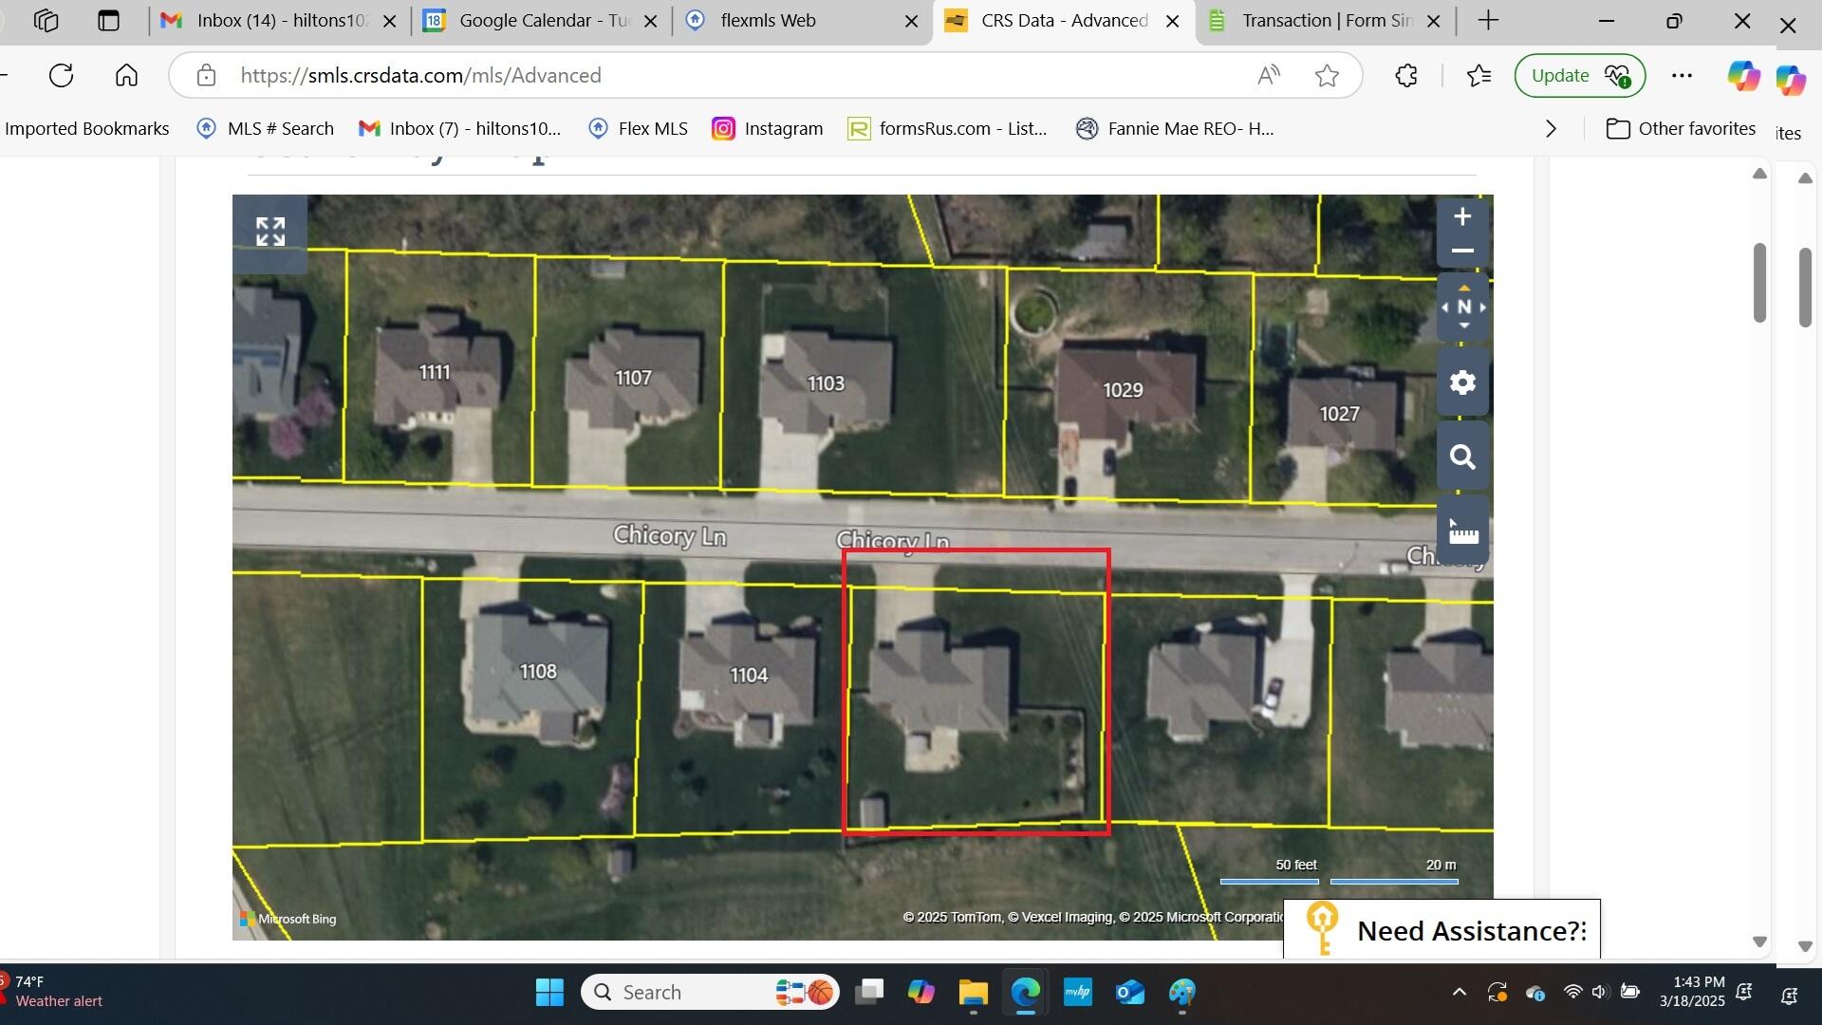Viewport: 1822px width, 1025px height.
Task: Open a new browser tab
Action: coord(1489,21)
